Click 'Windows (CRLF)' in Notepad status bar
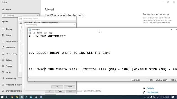Image resolution: width=177 pixels, height=99 pixels. coord(162,80)
